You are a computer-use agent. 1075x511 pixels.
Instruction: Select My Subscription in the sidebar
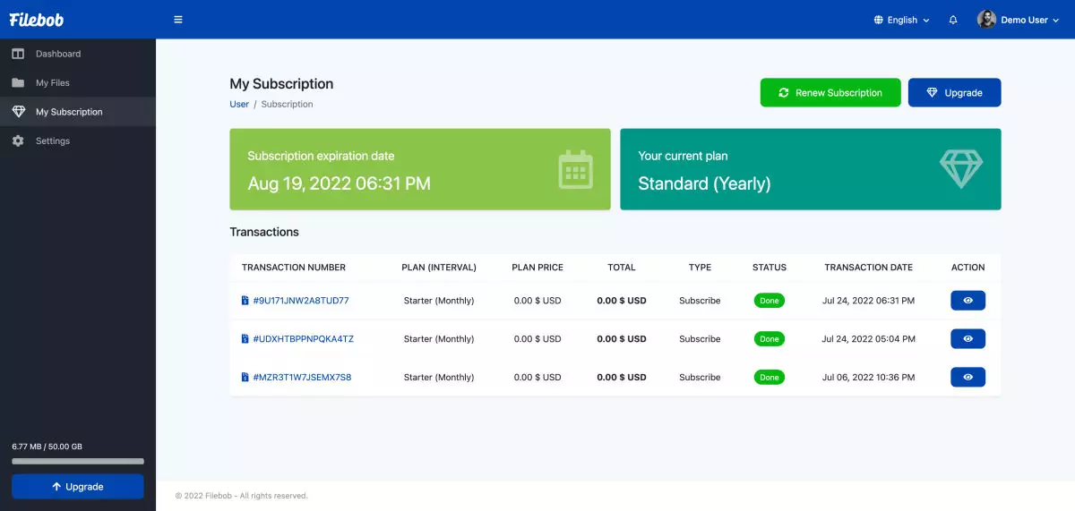point(78,112)
